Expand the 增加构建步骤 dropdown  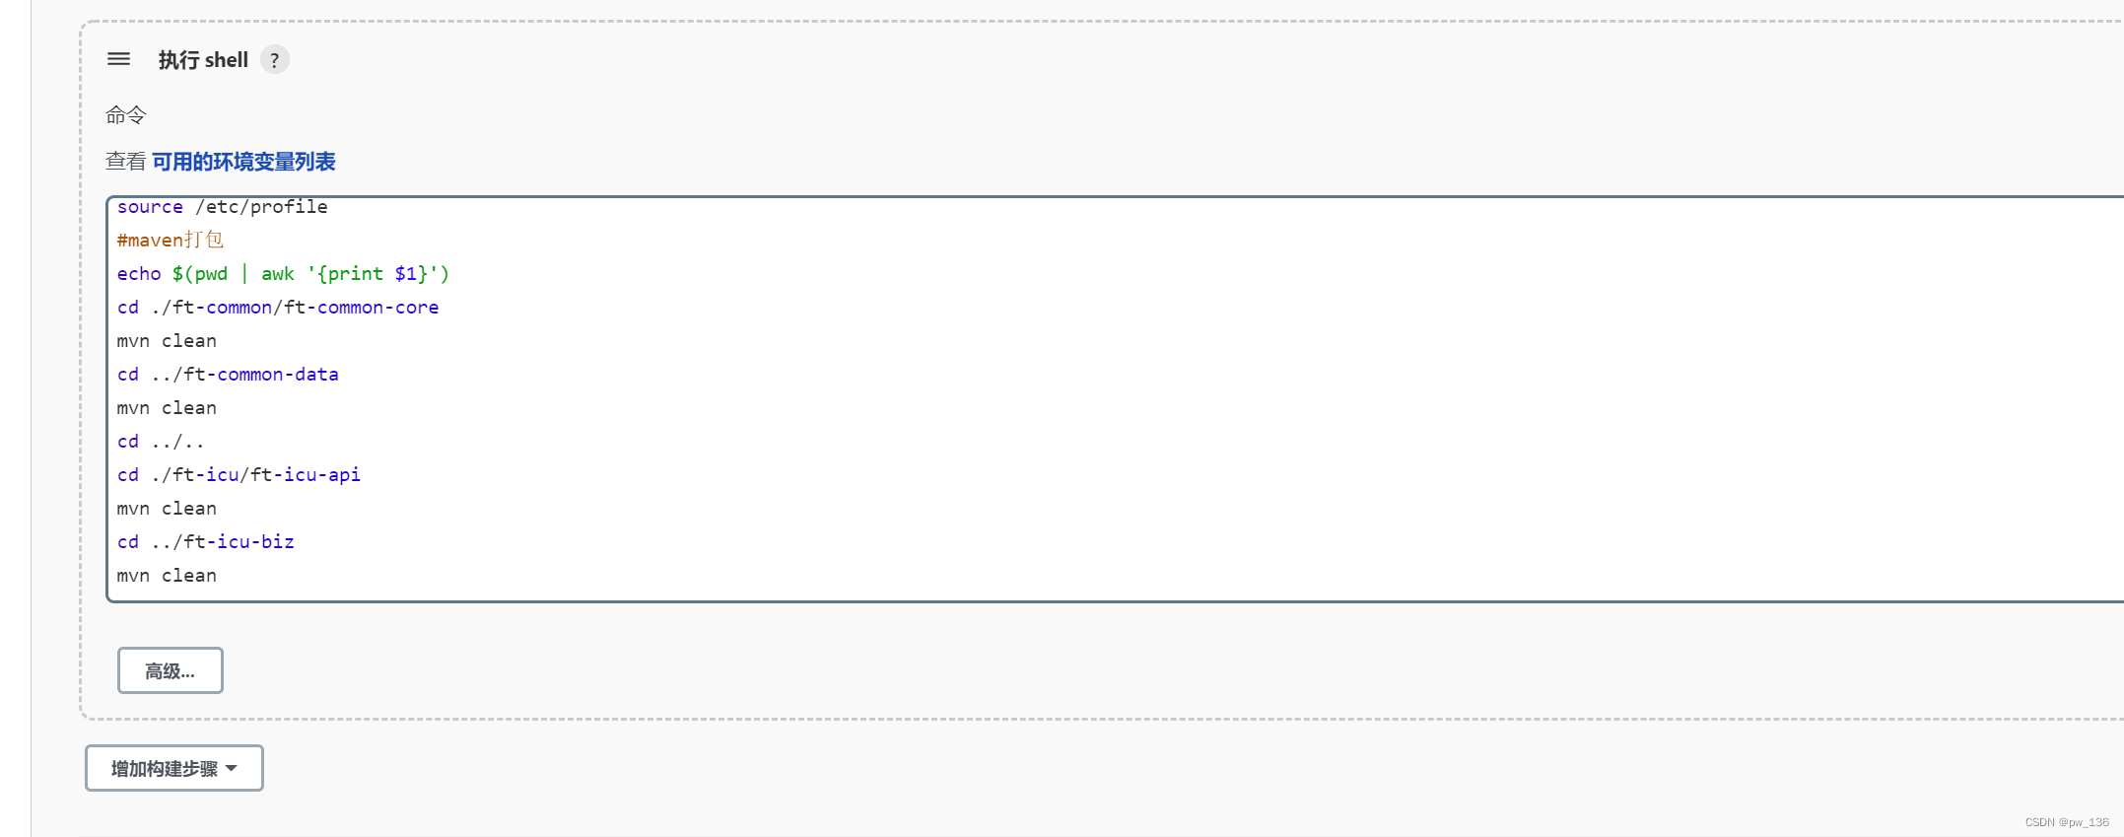[174, 768]
